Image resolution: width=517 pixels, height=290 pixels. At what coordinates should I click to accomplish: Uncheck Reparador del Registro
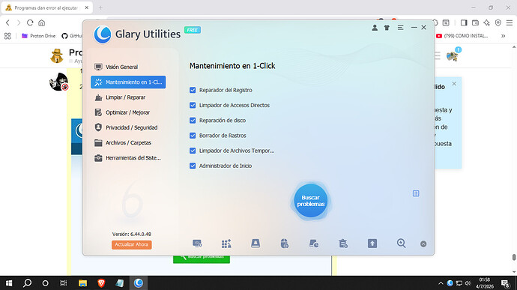(x=193, y=90)
